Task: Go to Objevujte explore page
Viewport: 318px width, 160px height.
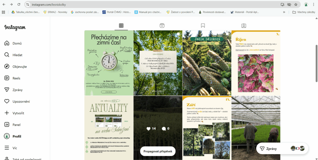Action: pyautogui.click(x=7, y=66)
